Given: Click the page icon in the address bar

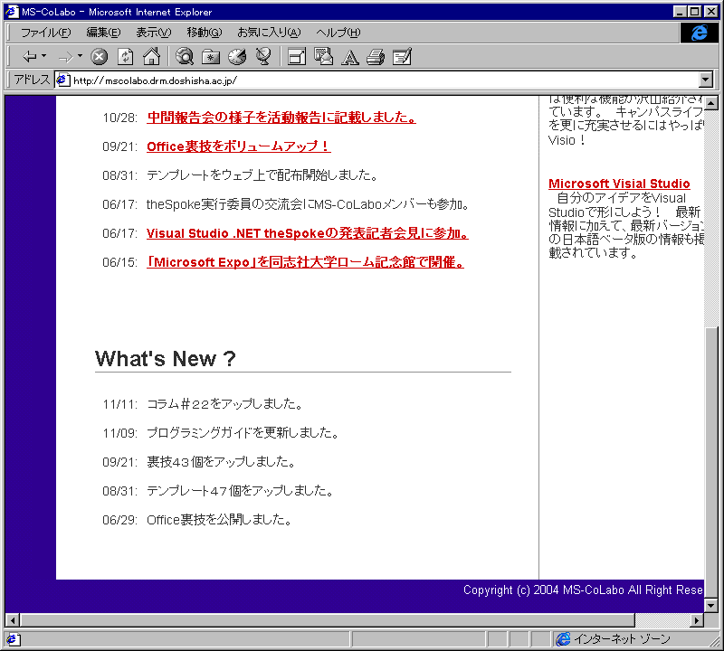Looking at the screenshot, I should click(62, 80).
